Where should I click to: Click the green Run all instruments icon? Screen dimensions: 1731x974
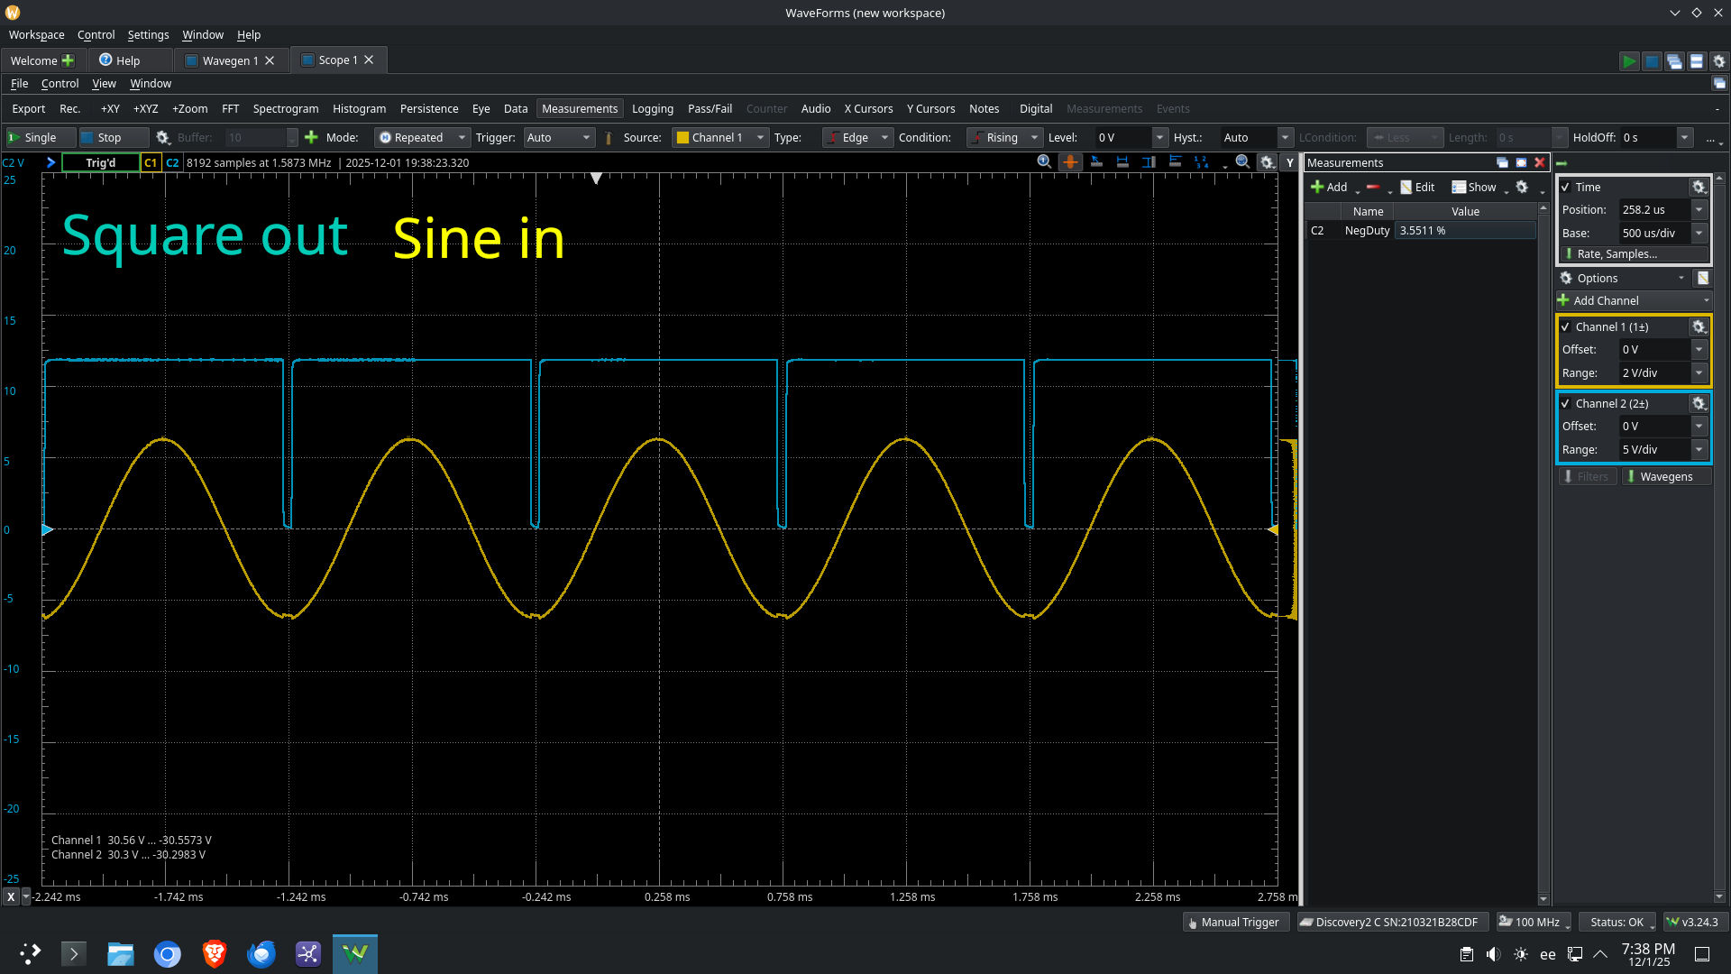(1628, 60)
